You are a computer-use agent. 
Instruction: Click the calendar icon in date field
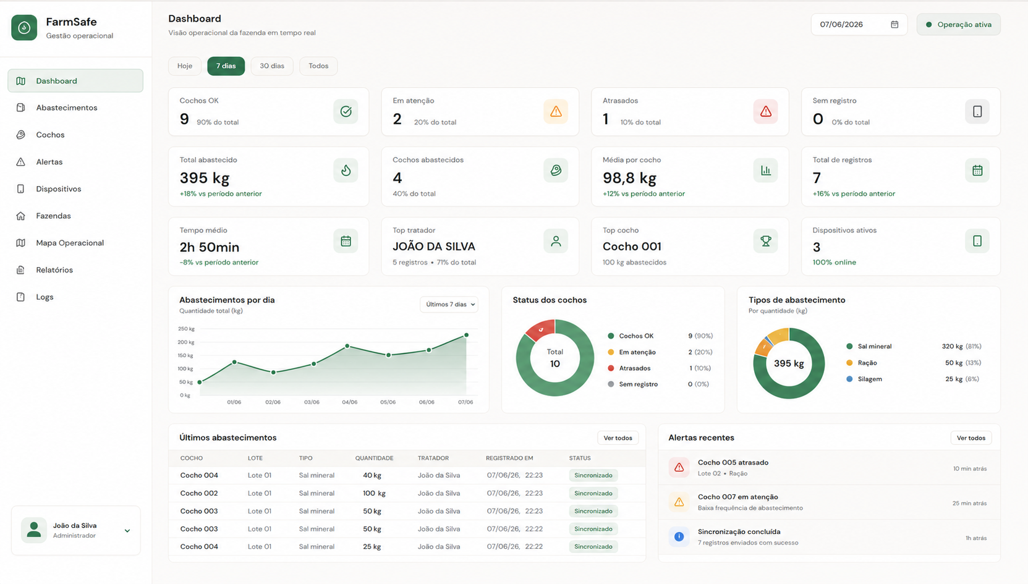(x=894, y=25)
